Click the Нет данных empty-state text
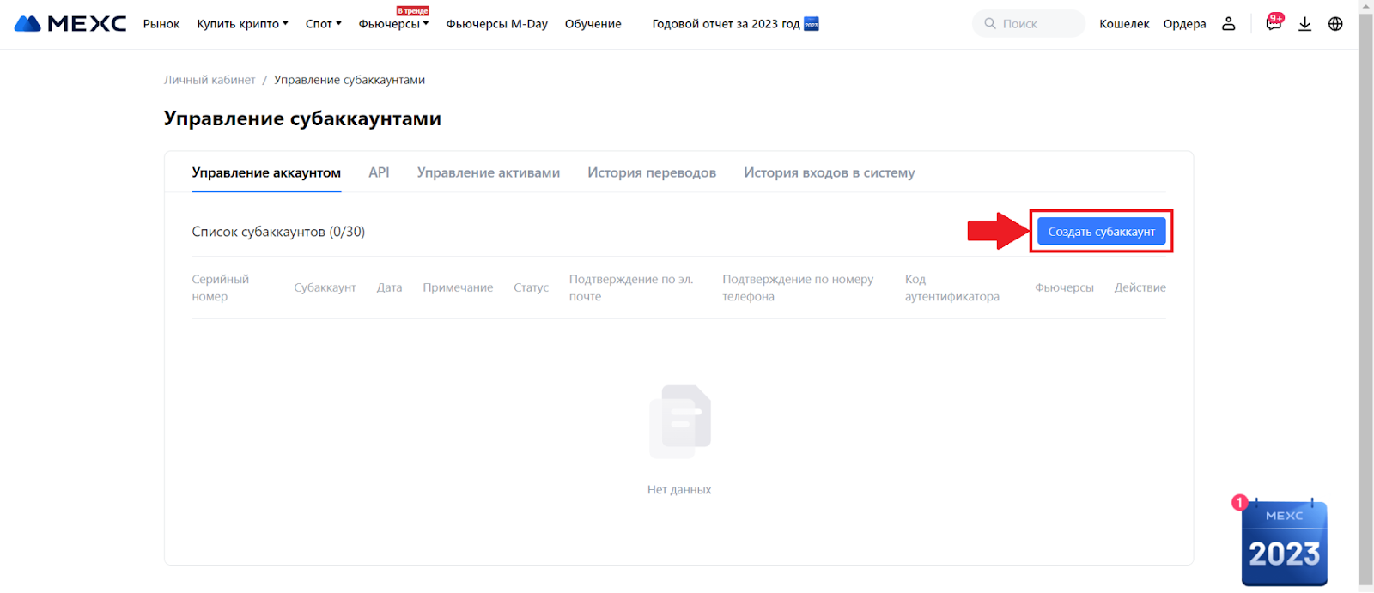 [x=679, y=489]
